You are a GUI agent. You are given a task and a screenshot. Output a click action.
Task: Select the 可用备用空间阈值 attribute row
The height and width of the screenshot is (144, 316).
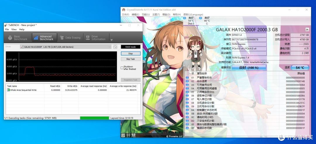[x=247, y=88]
